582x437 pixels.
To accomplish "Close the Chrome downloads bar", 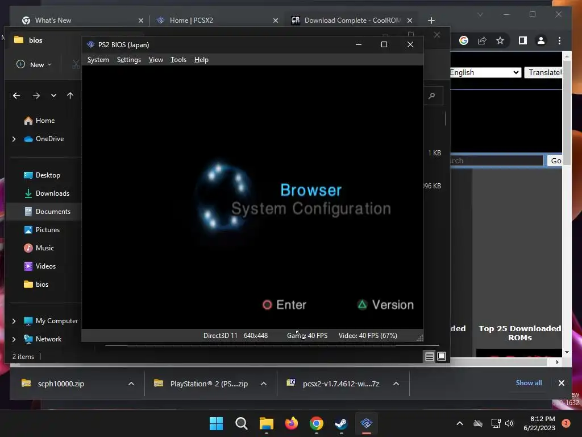I will (561, 383).
